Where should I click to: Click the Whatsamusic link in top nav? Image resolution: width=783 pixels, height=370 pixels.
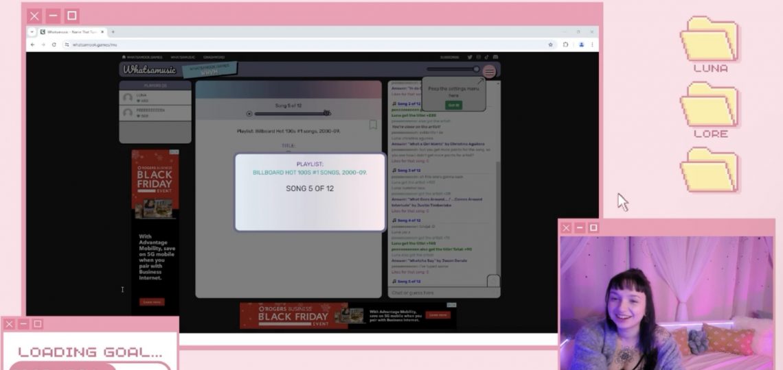(x=183, y=58)
